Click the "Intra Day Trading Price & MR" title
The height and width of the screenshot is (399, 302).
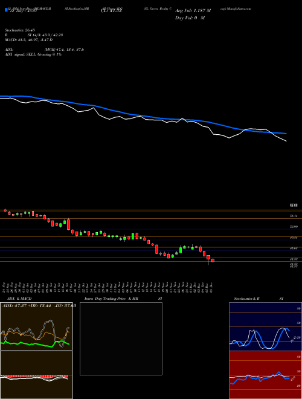point(111,299)
